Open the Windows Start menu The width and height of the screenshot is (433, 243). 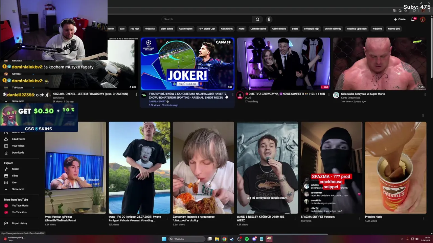pyautogui.click(x=164, y=239)
